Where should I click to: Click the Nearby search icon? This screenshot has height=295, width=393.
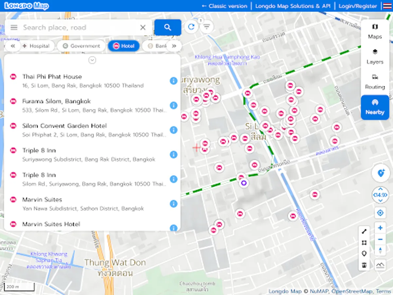[375, 108]
